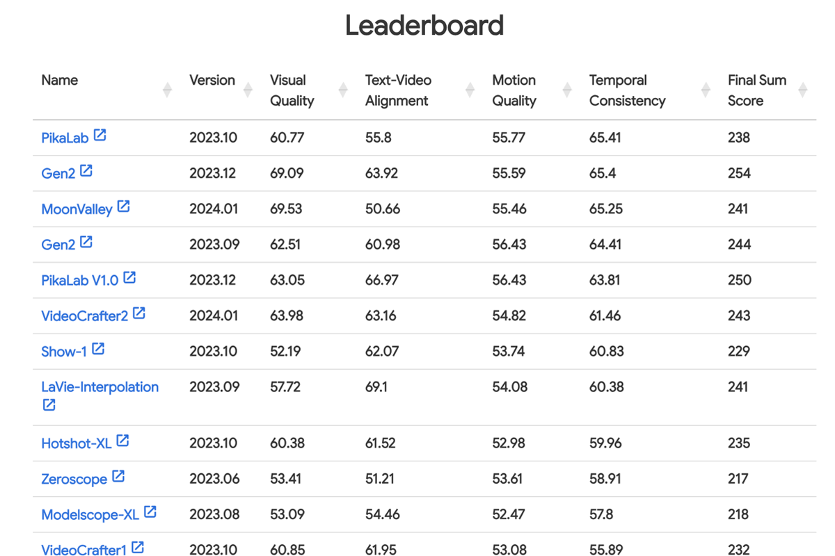835x556 pixels.
Task: Sort table by Name column arrows
Action: click(x=167, y=90)
